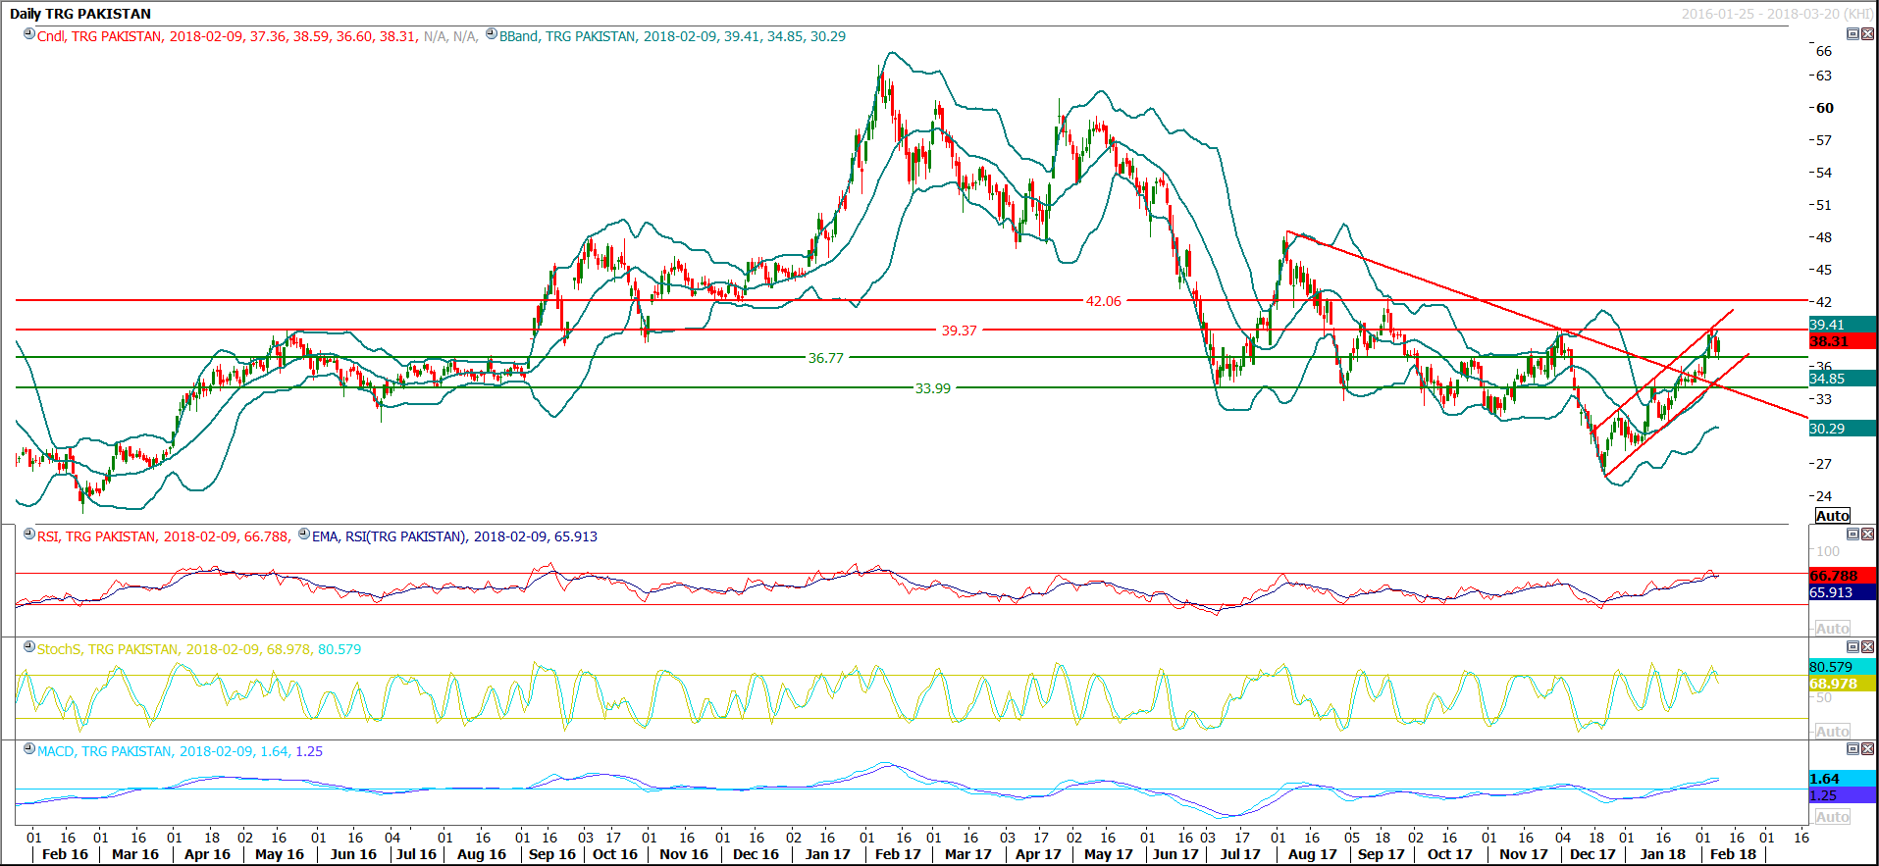Screen dimensions: 1879x866
Task: Close the MACD indicator pane
Action: coord(1867,749)
